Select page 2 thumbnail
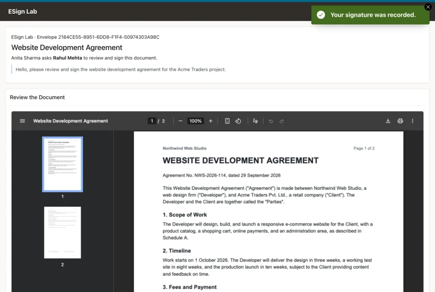 tap(62, 233)
